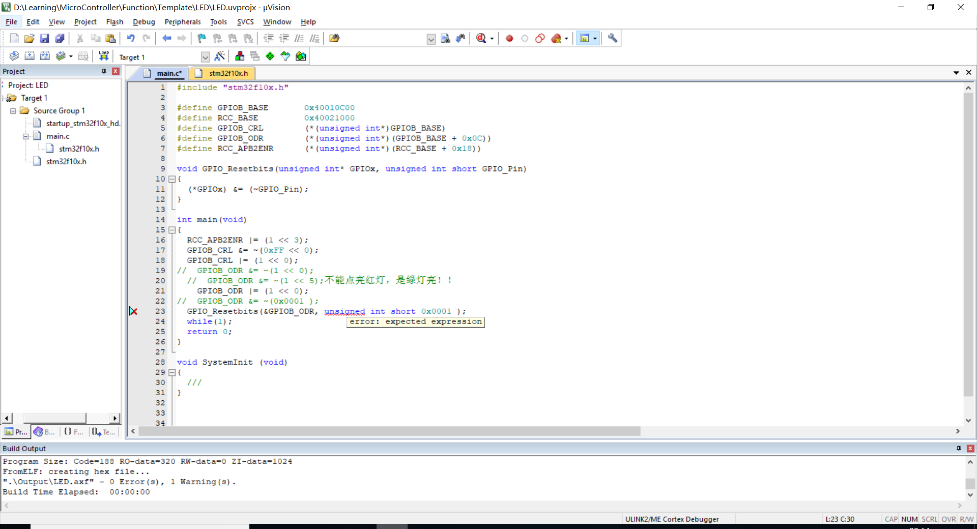Close the Build Output panel
977x529 pixels.
click(x=970, y=448)
